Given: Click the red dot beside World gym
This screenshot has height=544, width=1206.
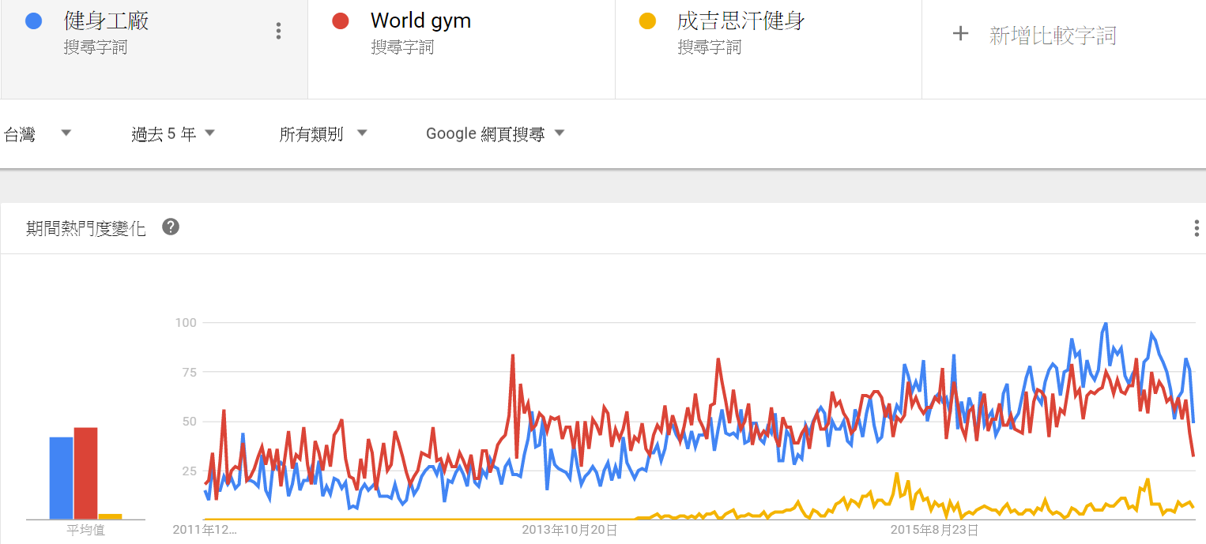Looking at the screenshot, I should (x=341, y=21).
